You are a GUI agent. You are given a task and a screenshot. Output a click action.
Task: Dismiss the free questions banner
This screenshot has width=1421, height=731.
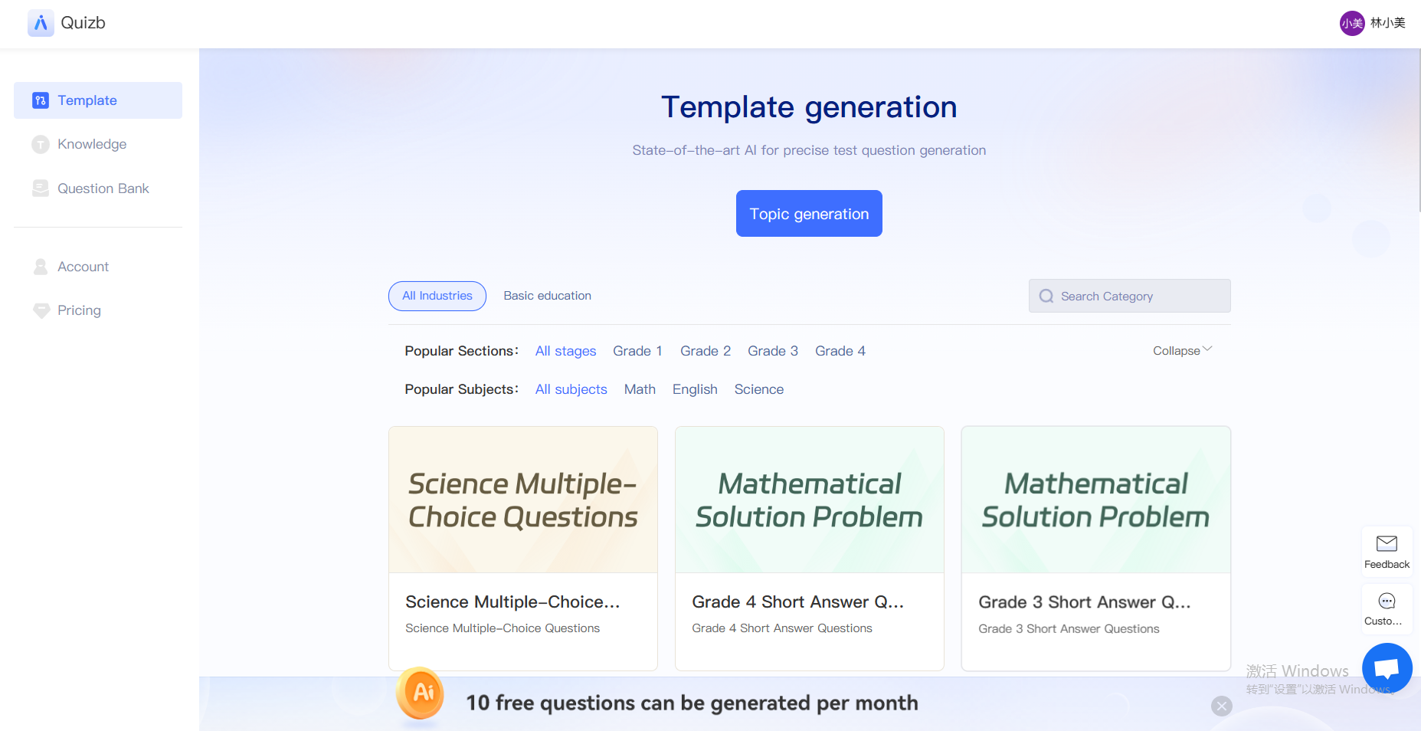point(1222,706)
